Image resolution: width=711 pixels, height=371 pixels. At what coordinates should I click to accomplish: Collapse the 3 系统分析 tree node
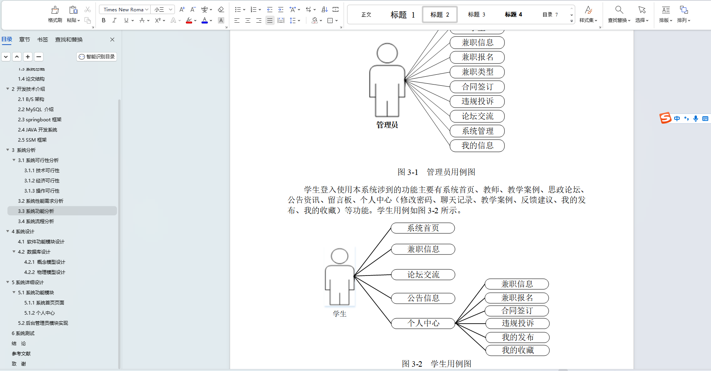[x=8, y=150]
